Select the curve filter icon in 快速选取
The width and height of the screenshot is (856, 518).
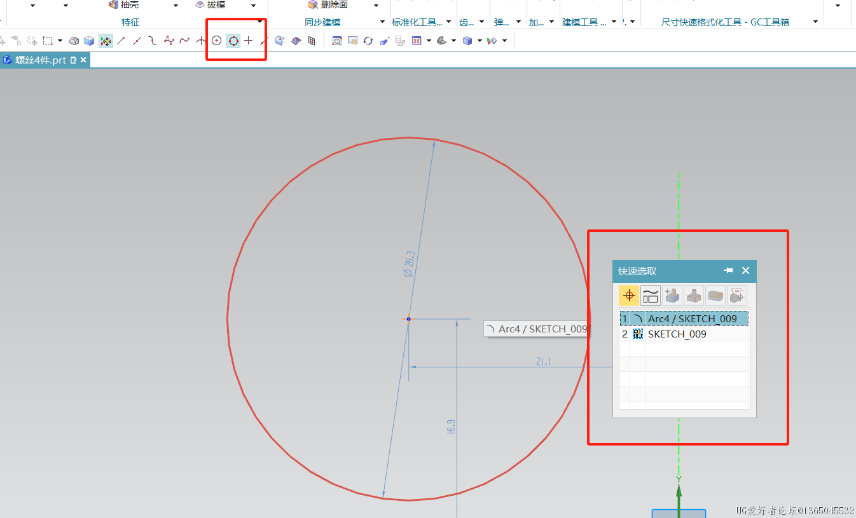pos(651,296)
